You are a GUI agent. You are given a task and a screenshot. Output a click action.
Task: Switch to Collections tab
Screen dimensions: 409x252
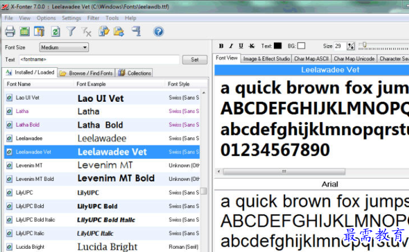pos(135,73)
